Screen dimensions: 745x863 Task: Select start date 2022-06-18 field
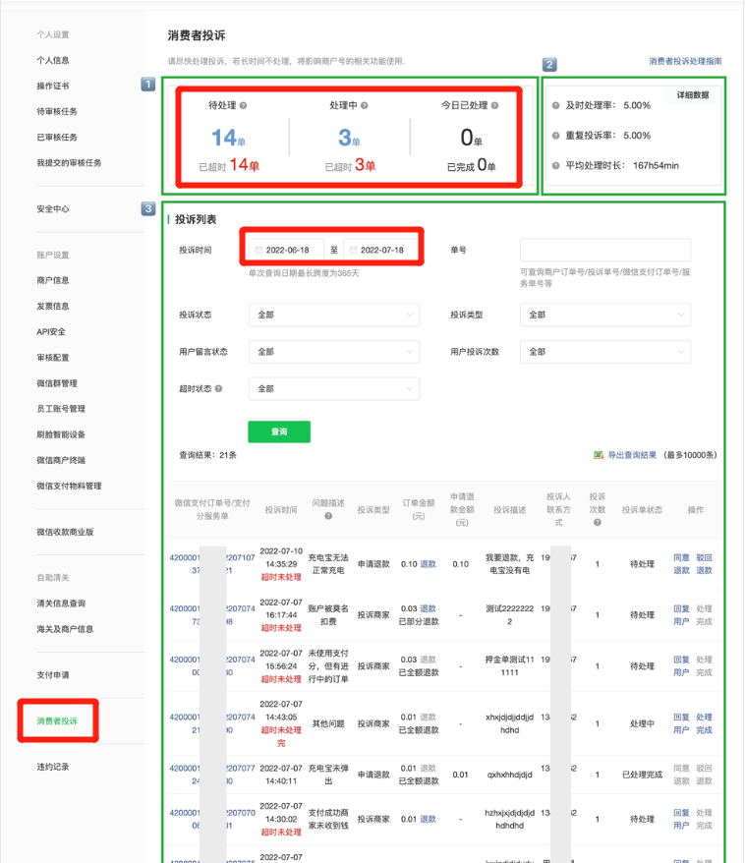[286, 250]
